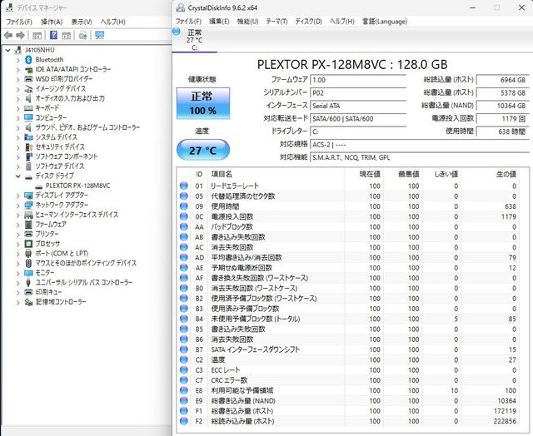Select the E8 利用可能な予備領域 row

pos(349,390)
